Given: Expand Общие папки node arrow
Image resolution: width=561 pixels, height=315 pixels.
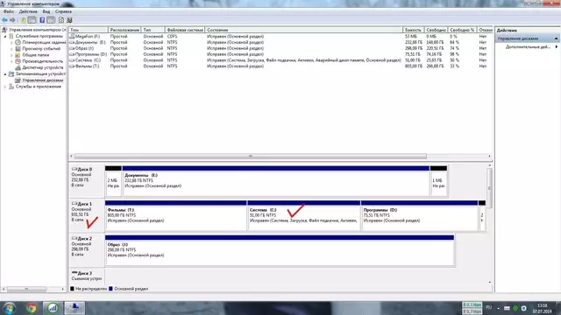Looking at the screenshot, I should coord(11,55).
